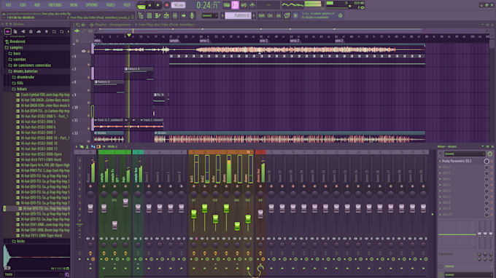
Task: Click the arrow right of Pattern 6
Action: 254,15
